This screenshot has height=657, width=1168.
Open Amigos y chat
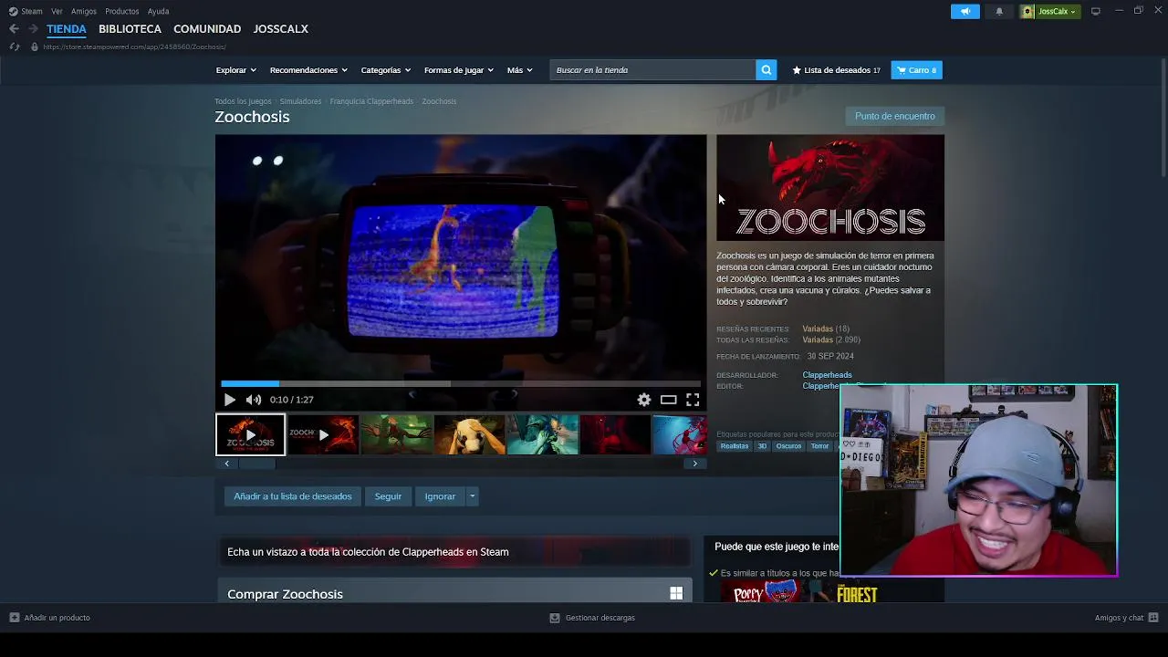click(1126, 618)
